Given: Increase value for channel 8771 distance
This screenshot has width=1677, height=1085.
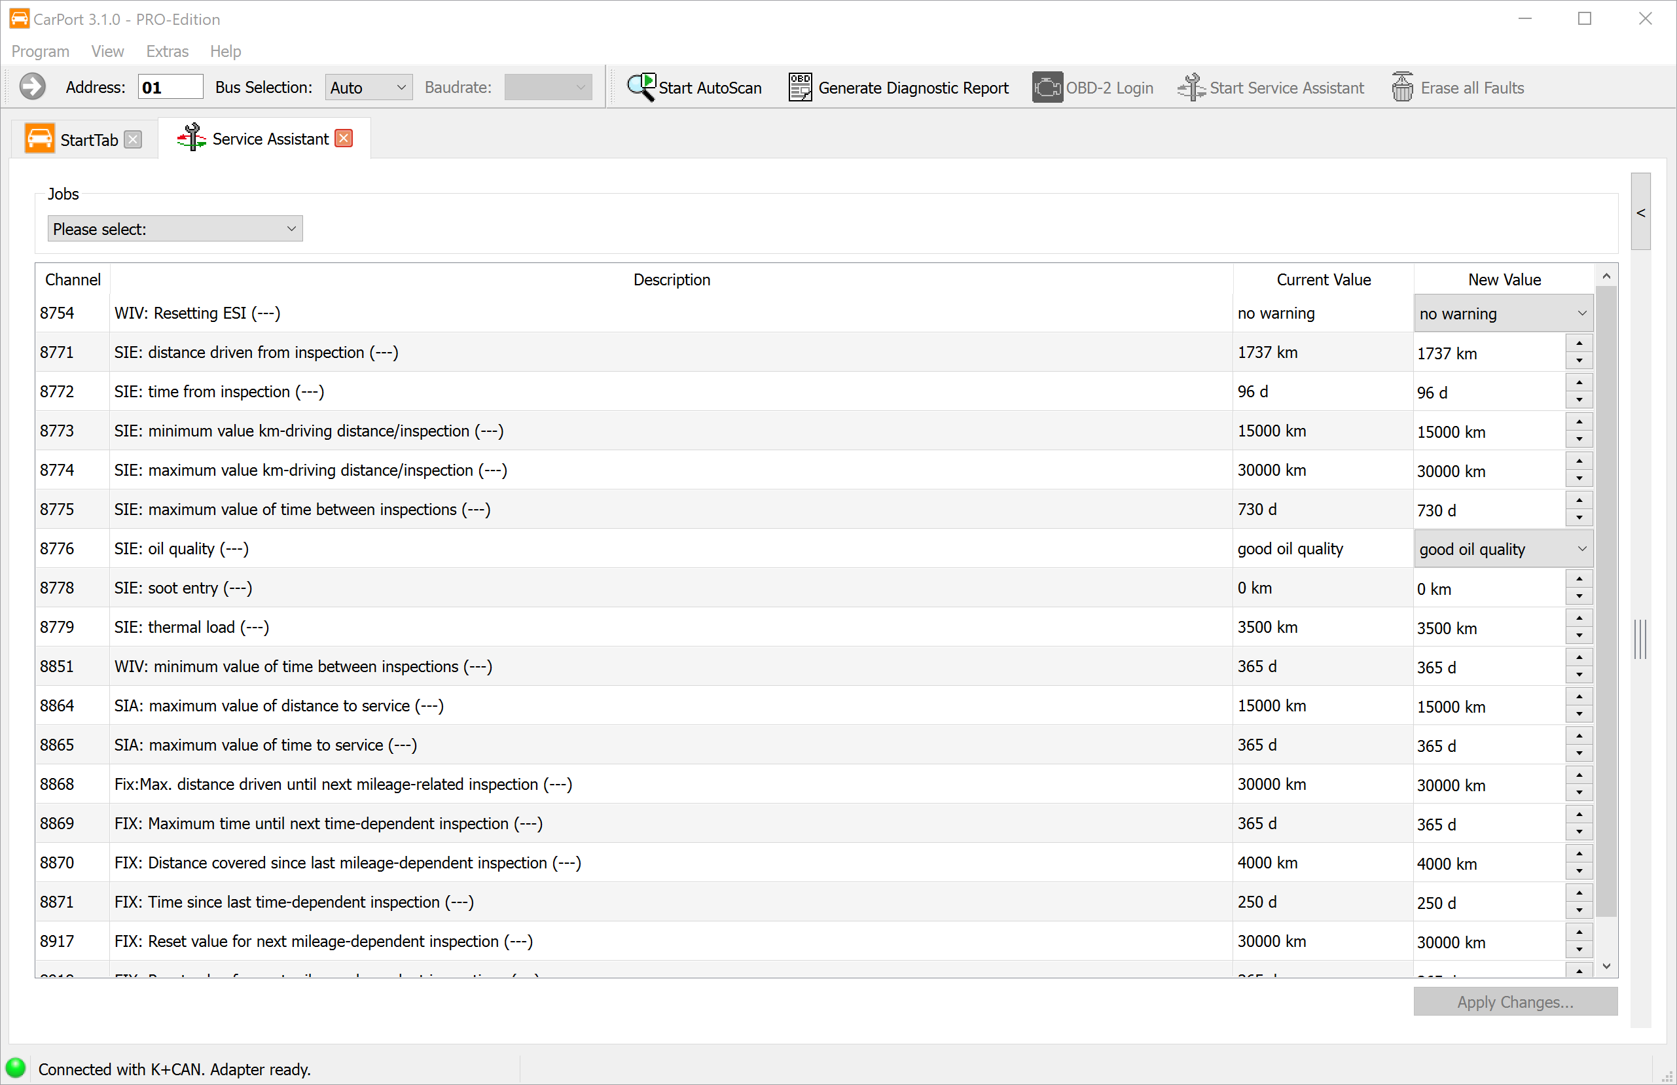Looking at the screenshot, I should coord(1579,344).
